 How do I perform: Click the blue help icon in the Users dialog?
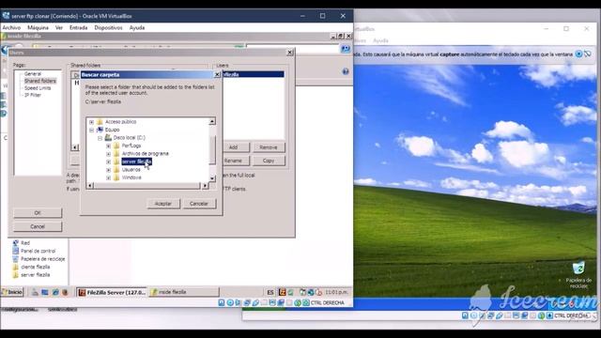346,71
